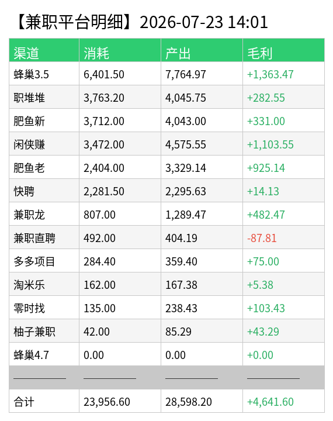Screen dimensions: 333x421
Task: Select the 快聘 channel cell
Action: click(x=44, y=191)
